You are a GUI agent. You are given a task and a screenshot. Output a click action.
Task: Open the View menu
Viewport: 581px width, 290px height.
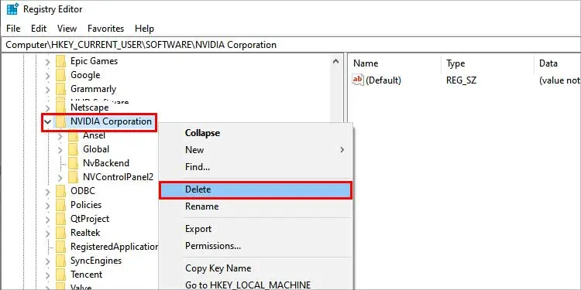(x=67, y=29)
